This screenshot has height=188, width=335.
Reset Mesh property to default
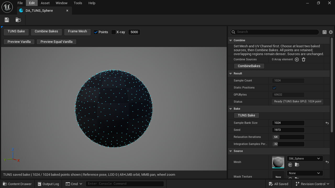[x=327, y=162]
